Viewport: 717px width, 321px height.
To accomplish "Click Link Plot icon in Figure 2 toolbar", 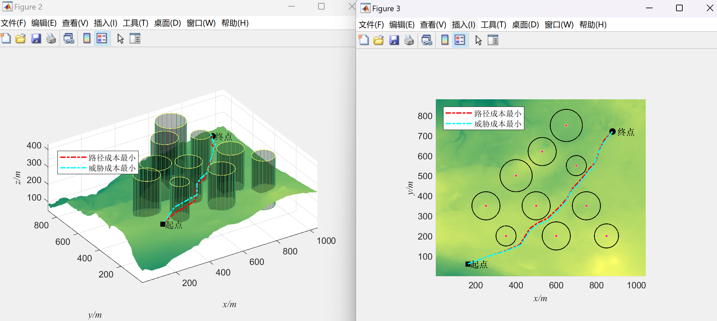I will pos(69,39).
